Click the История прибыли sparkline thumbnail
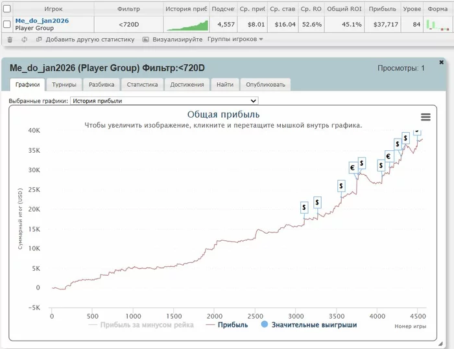Viewport: 454px width, 349px height. click(186, 25)
